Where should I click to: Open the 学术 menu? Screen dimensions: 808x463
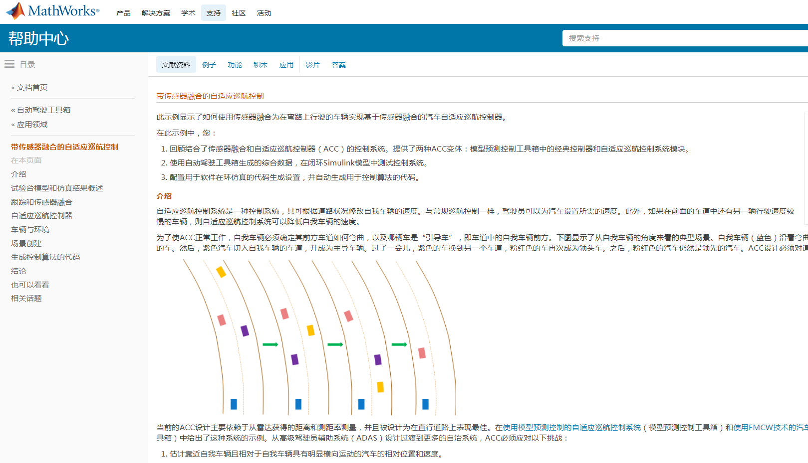(x=188, y=13)
